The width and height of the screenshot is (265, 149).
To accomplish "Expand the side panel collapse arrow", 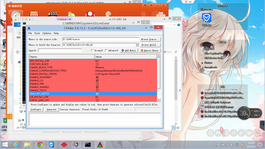I will click(x=180, y=91).
